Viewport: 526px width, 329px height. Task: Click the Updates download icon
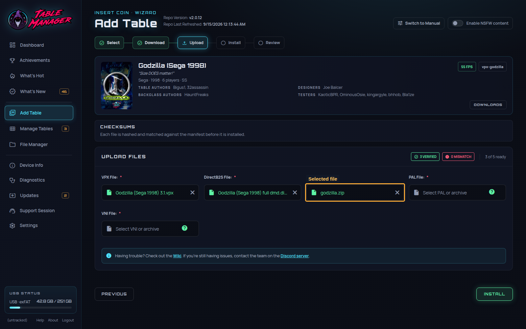[x=12, y=195]
